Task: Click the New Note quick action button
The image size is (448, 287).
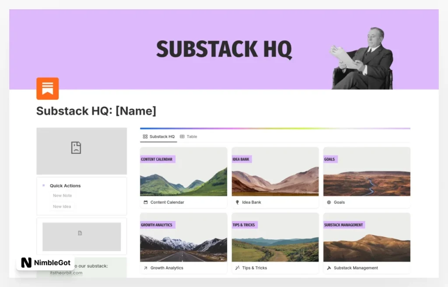Action: tap(62, 195)
